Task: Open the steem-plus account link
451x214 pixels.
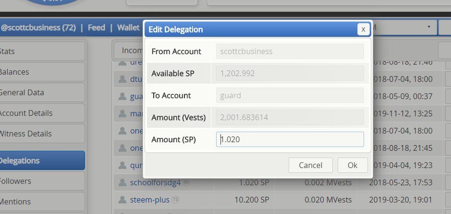Action: pos(149,200)
